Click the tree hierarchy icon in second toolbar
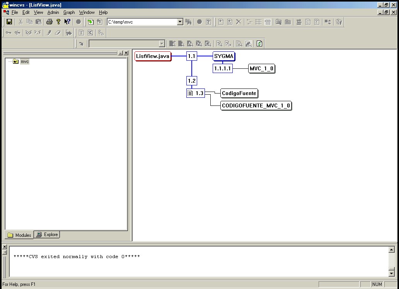Viewport: 399px width, 289px height. tap(101, 33)
